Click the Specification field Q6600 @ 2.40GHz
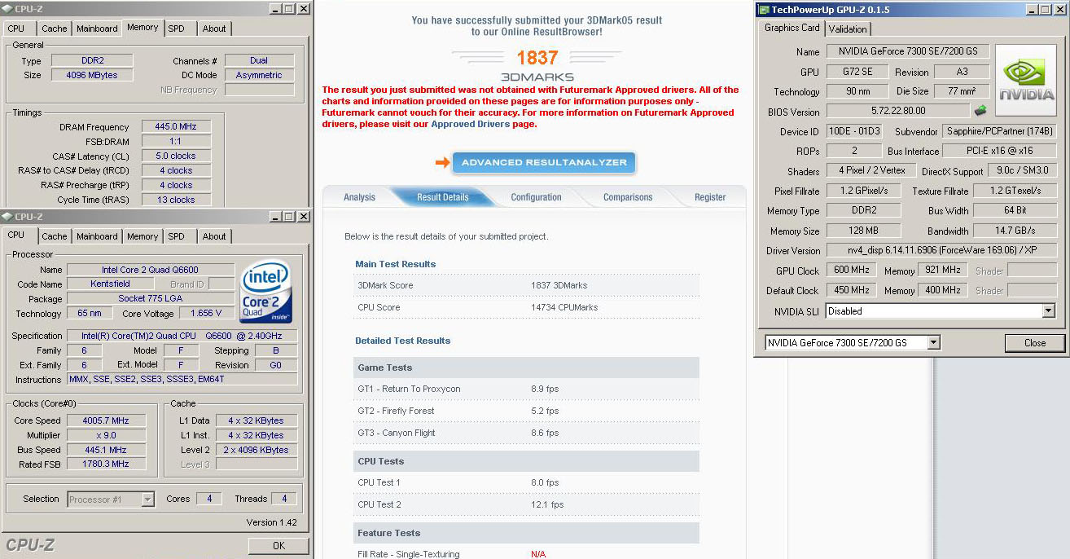 tap(182, 336)
